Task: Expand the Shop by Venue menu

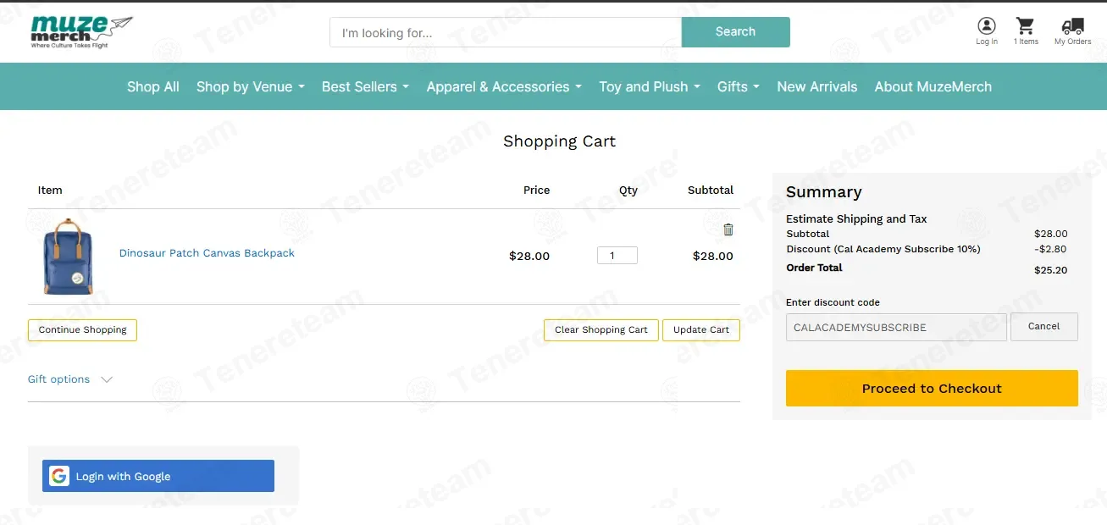Action: [x=250, y=86]
